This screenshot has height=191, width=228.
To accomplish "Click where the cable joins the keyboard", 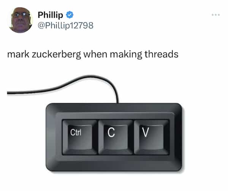I will click(x=117, y=103).
